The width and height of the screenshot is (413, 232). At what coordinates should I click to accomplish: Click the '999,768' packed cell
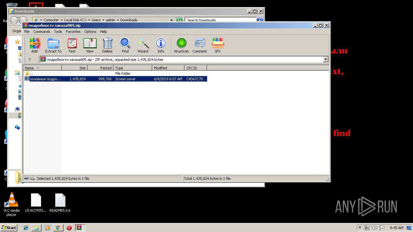click(x=105, y=79)
